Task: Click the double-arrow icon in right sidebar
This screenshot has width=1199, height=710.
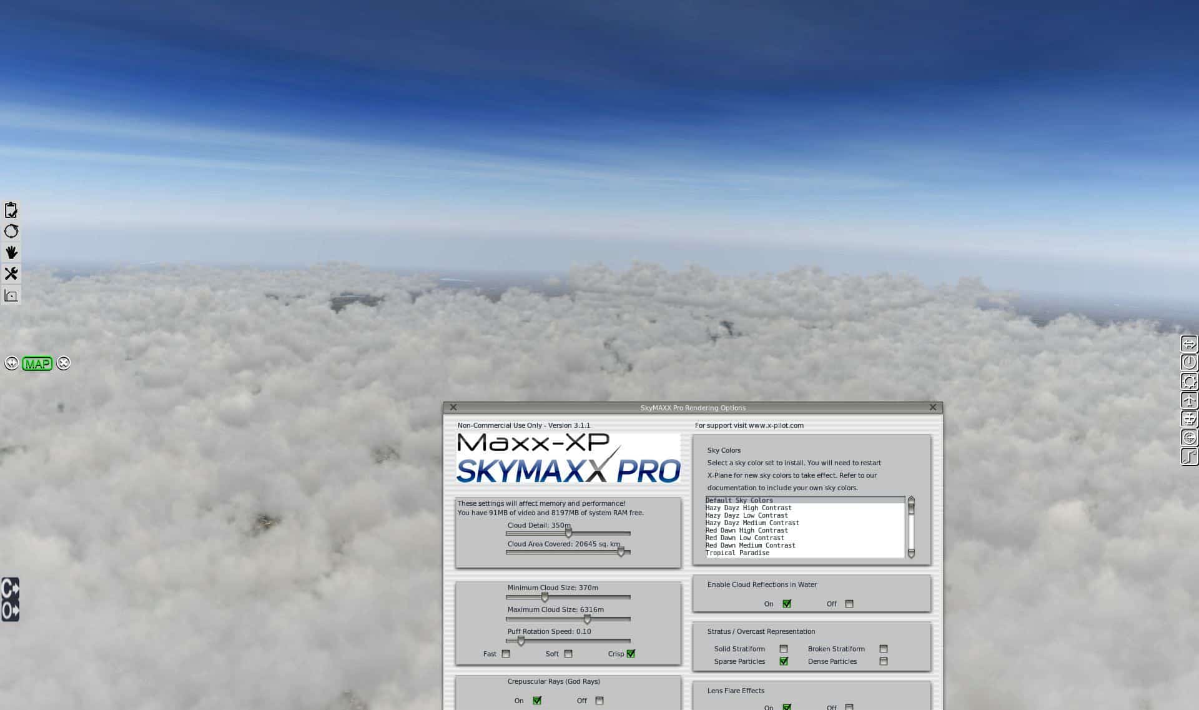Action: click(x=1189, y=344)
